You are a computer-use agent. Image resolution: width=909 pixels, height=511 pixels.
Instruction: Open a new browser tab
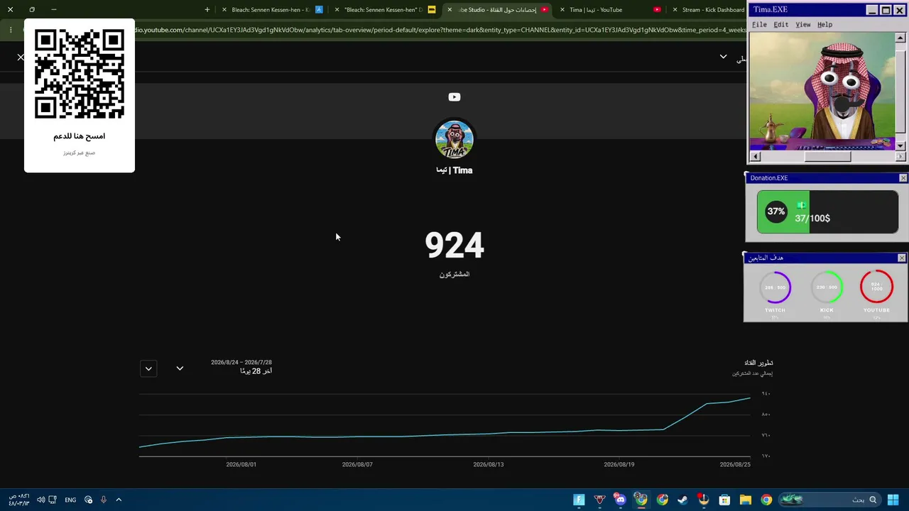[207, 10]
